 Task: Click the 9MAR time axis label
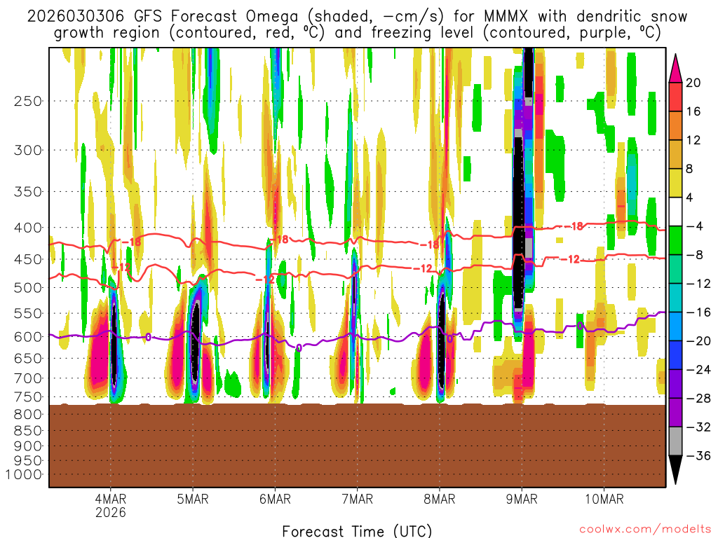(521, 499)
